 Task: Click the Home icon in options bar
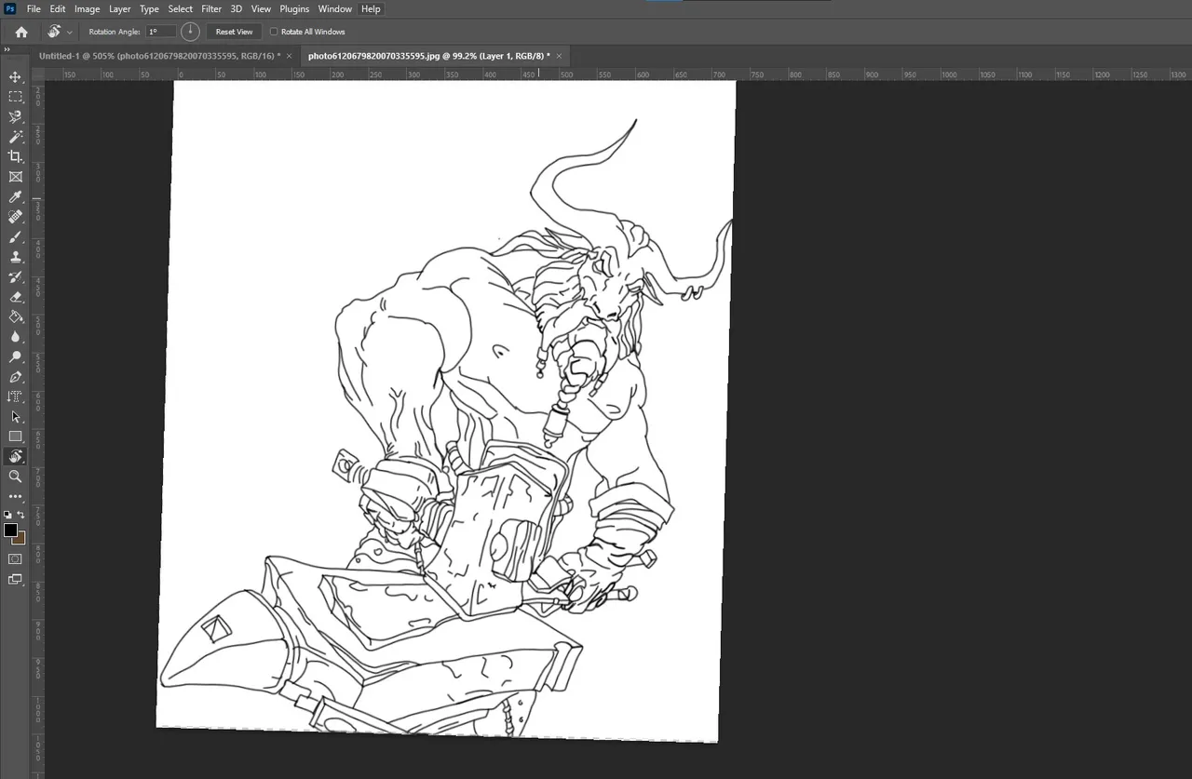point(21,32)
